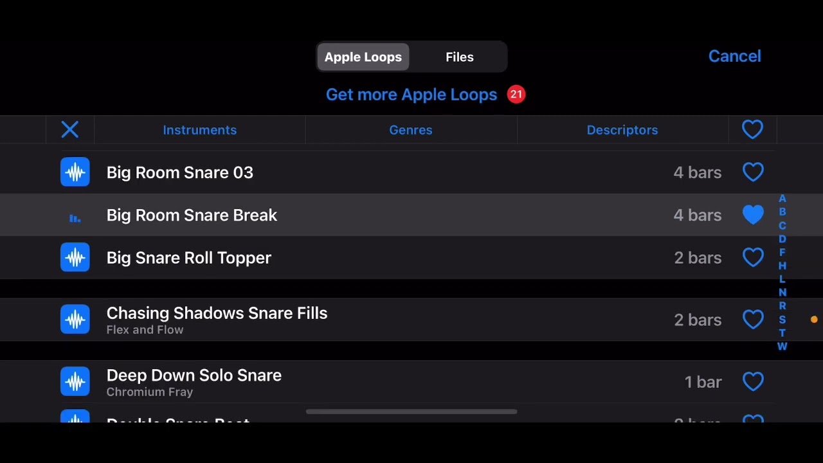Open Get more Apple Loops link

pos(411,95)
